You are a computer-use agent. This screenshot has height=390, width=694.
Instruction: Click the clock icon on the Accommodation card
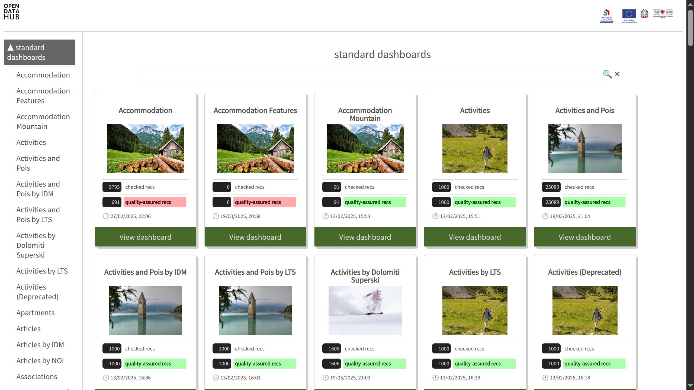(x=105, y=216)
